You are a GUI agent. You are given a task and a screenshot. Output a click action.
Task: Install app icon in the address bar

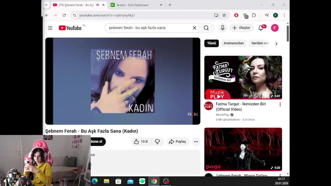[x=216, y=15]
